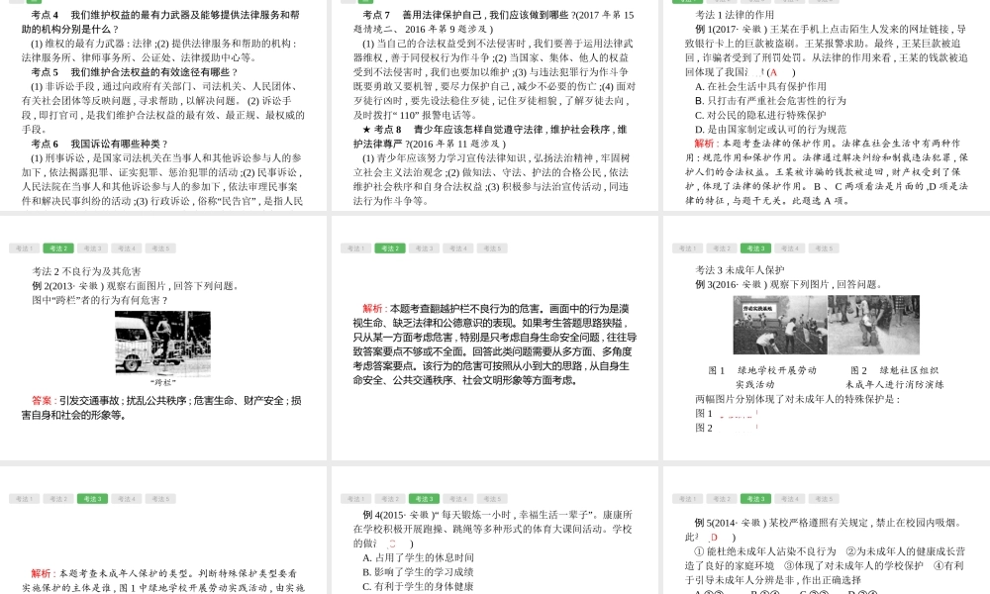The width and height of the screenshot is (990, 594).
Task: Select 考法5 tab on 不良行为及其危害 slide
Action: tap(160, 248)
